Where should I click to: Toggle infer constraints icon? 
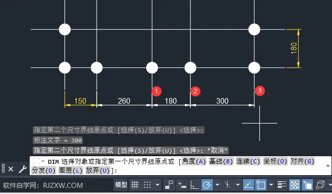169,185
